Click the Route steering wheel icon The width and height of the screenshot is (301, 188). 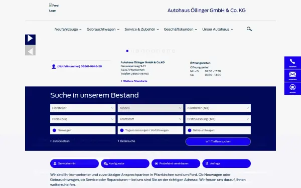coord(292,88)
